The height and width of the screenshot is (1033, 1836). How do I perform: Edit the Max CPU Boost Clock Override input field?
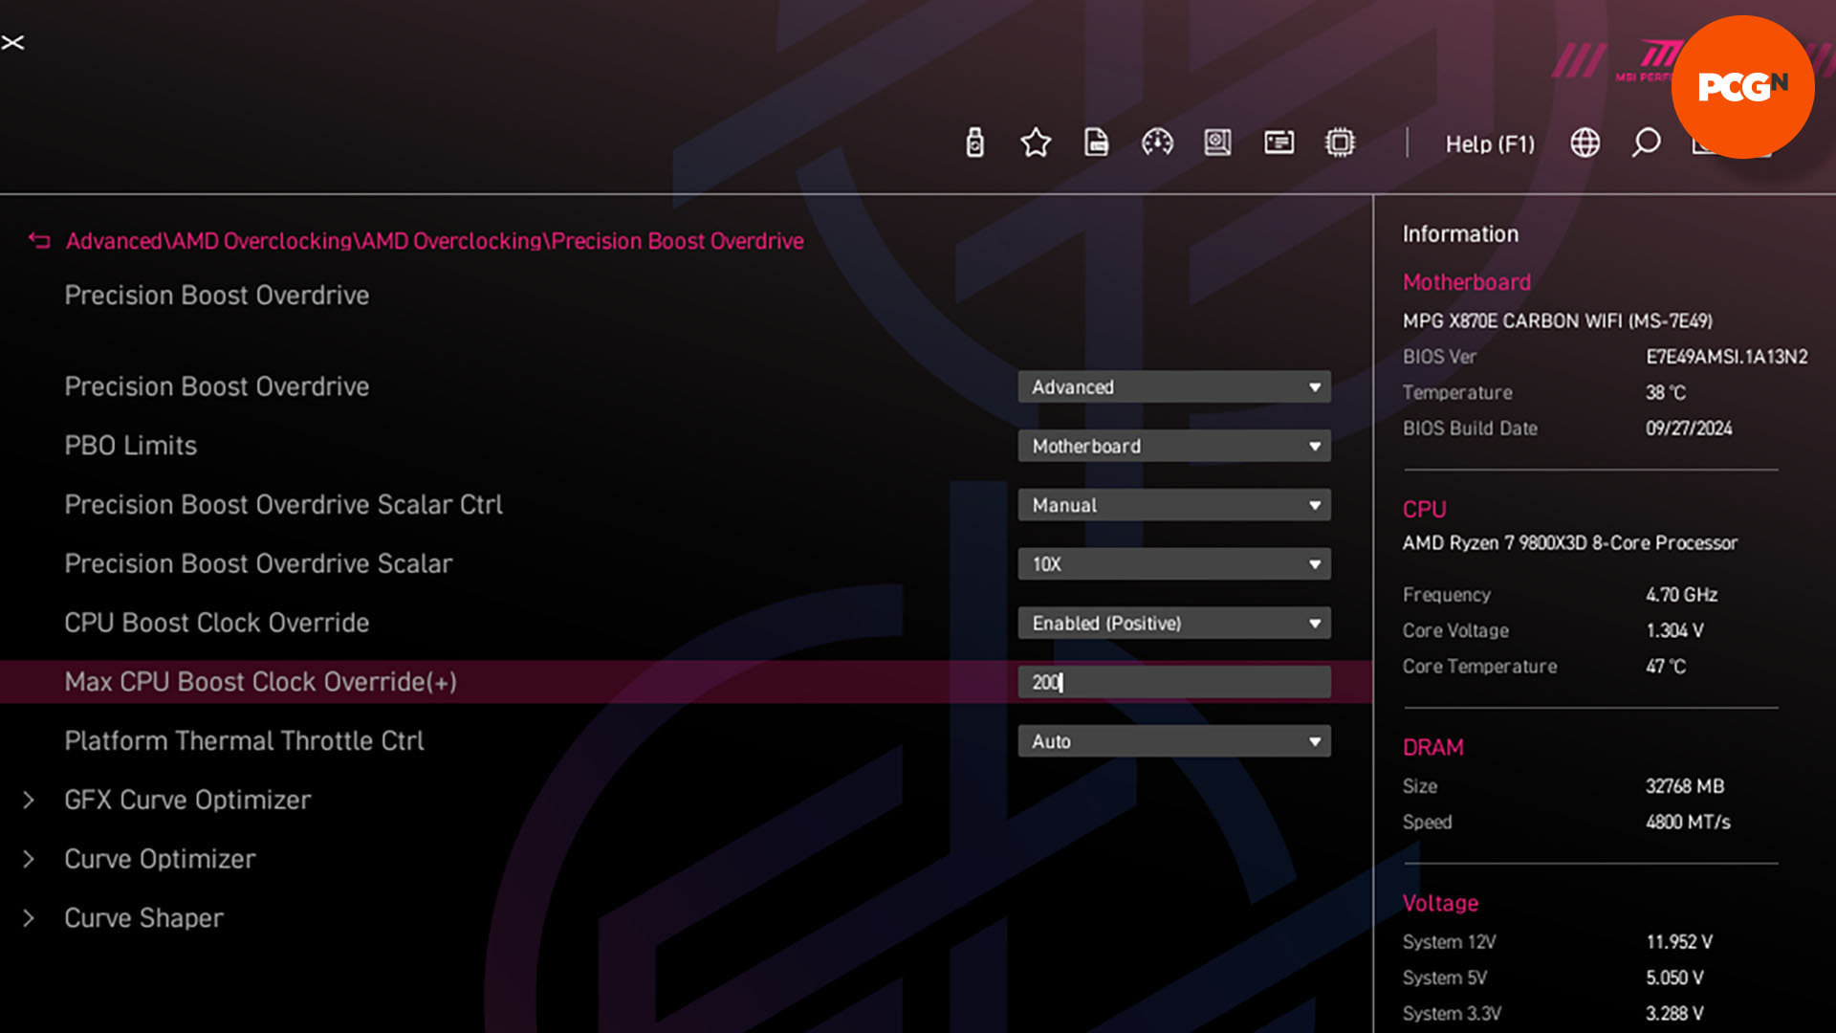click(x=1174, y=682)
